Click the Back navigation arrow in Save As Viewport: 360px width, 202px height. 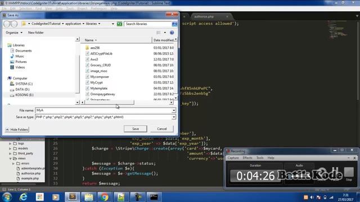[7, 24]
